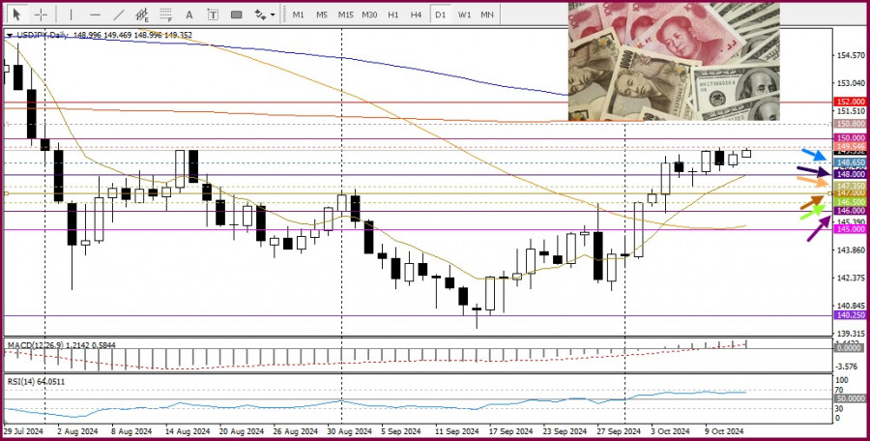Select the 149.546 price level label
The height and width of the screenshot is (441, 870).
[850, 145]
